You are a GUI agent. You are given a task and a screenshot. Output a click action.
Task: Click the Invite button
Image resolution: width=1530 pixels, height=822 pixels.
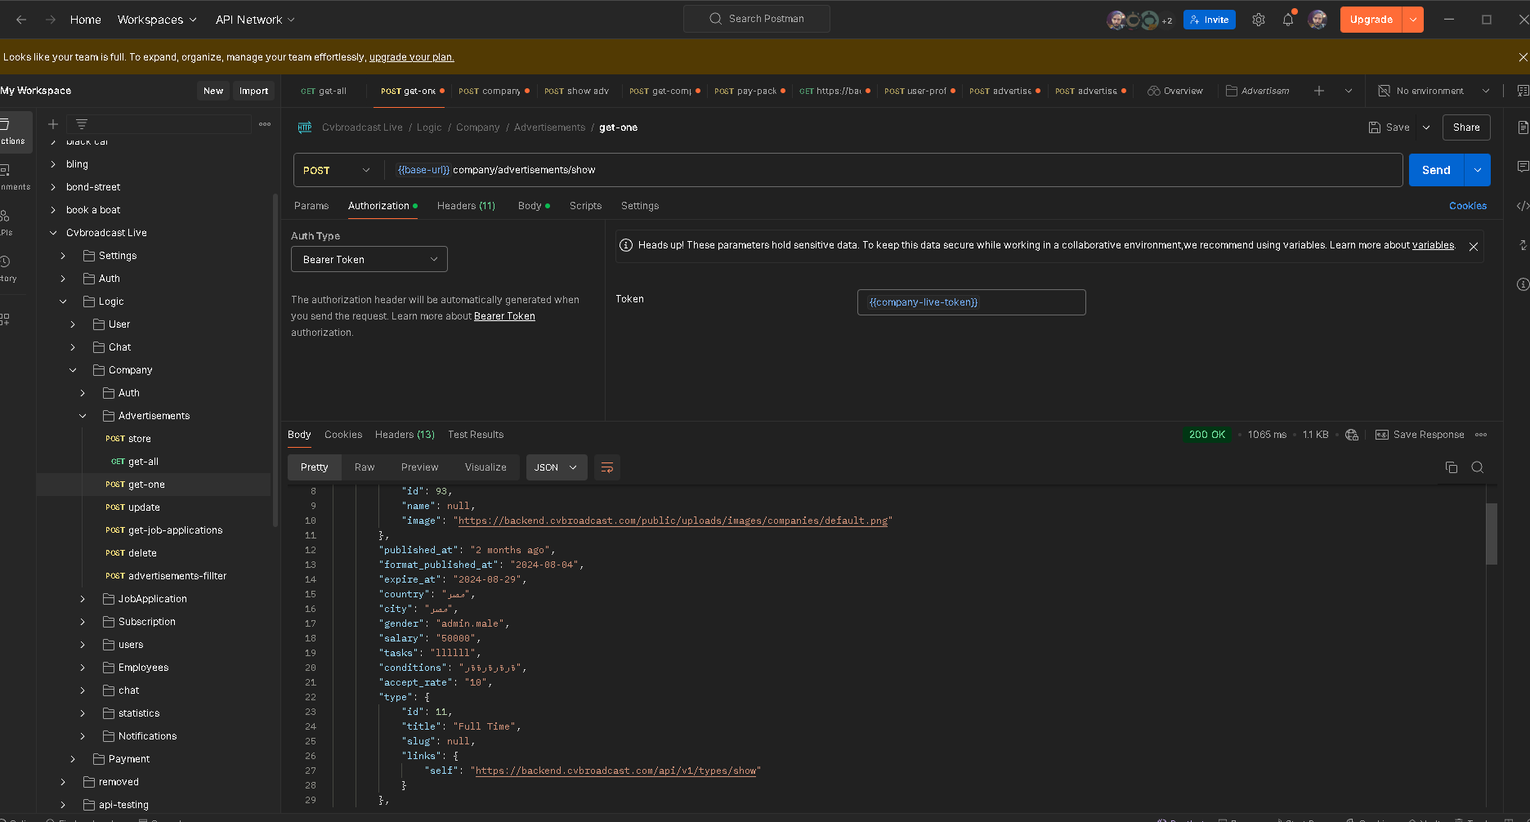(x=1210, y=20)
